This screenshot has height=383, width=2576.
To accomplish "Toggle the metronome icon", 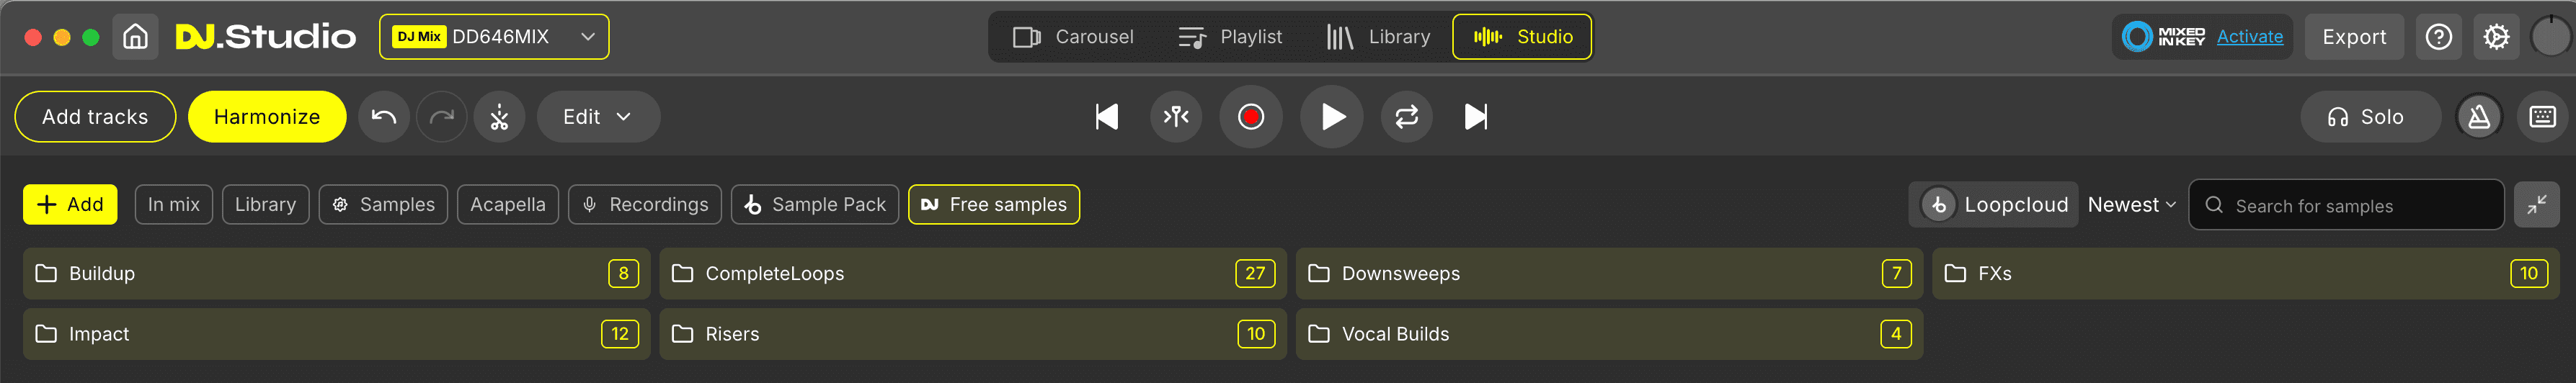I will pos(2478,117).
